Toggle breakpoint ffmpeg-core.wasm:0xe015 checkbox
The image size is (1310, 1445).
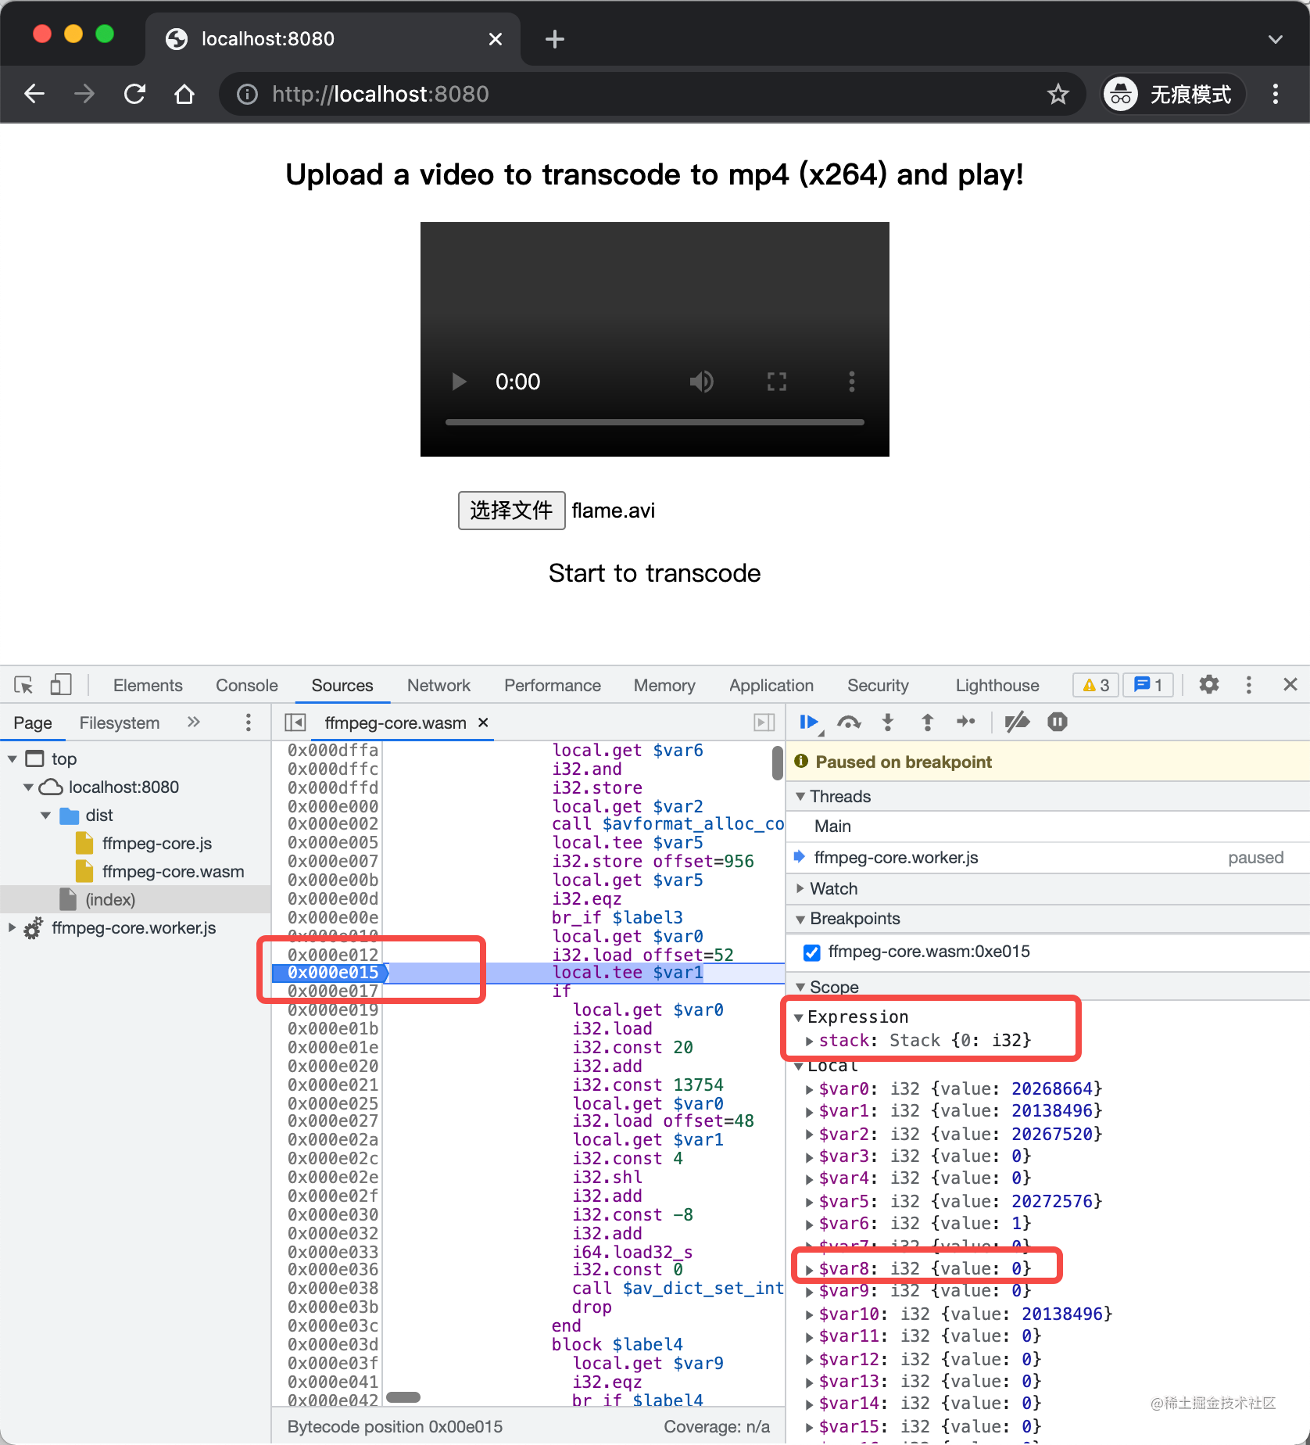(x=812, y=952)
